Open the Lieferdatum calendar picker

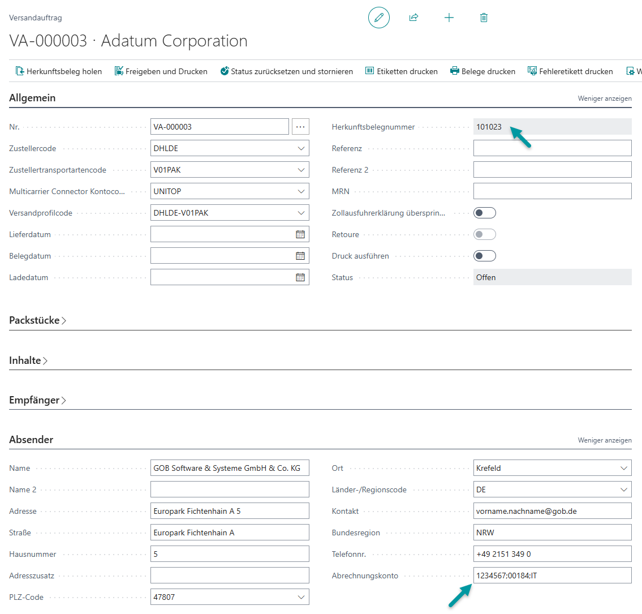(300, 234)
